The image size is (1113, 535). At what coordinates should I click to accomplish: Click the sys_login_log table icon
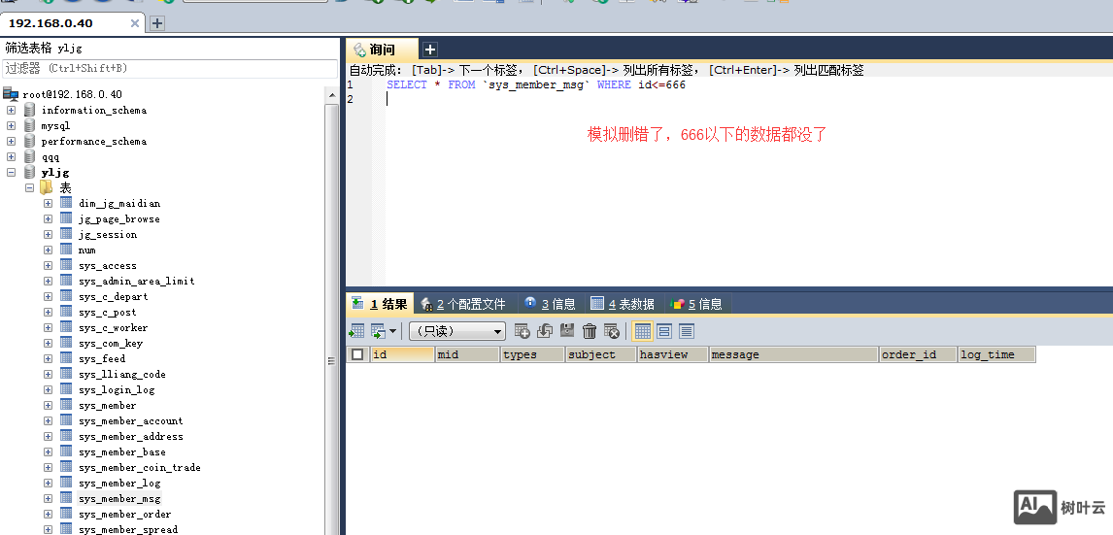[66, 389]
